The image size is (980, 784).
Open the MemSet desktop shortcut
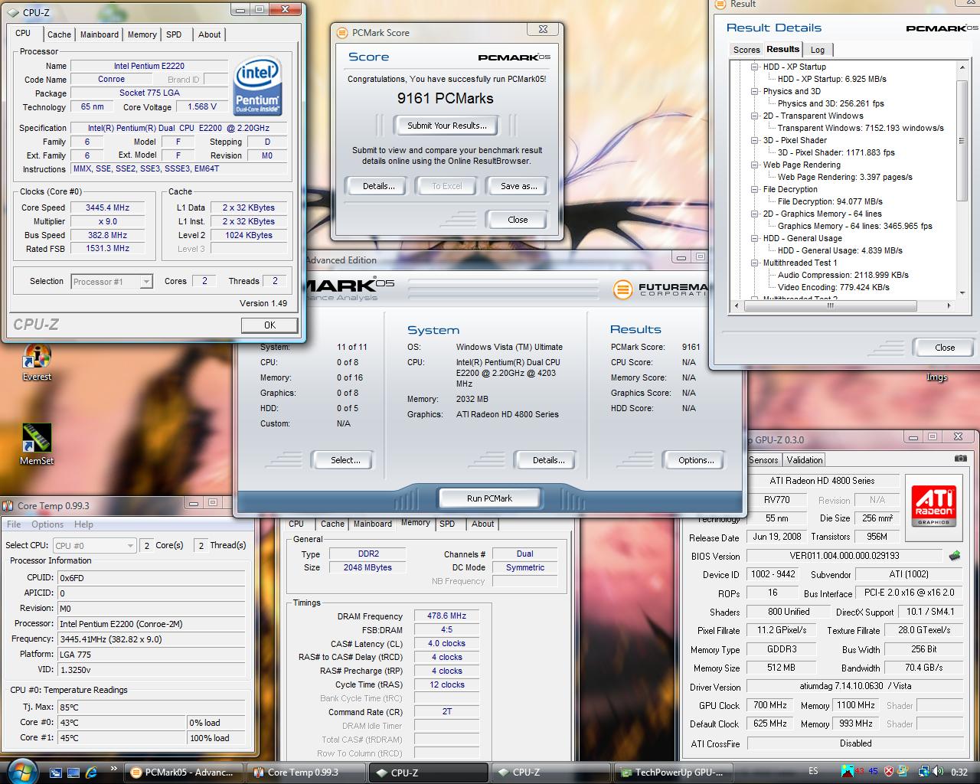[37, 445]
